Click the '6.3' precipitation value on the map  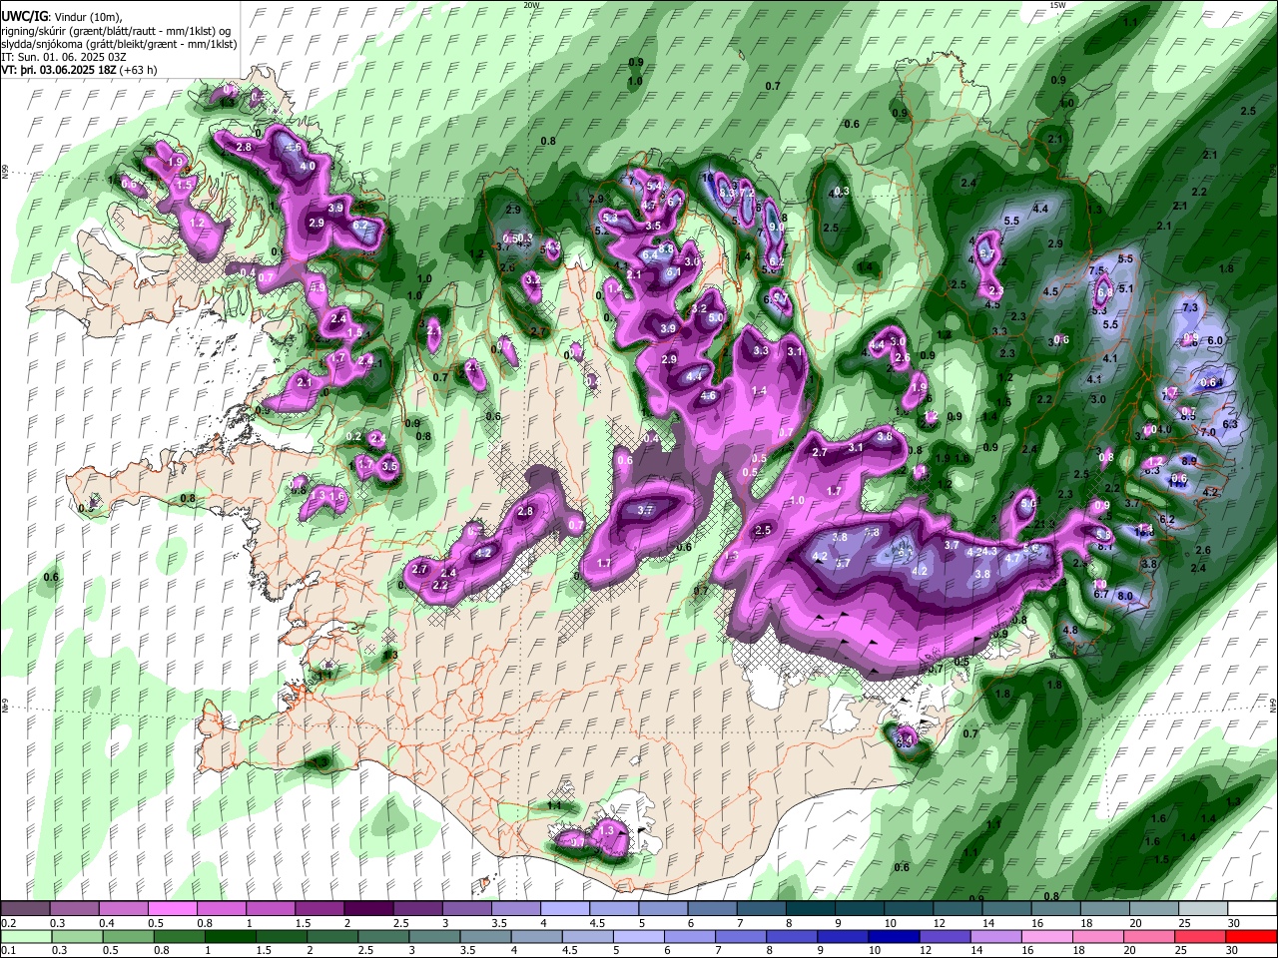[x=1230, y=424]
